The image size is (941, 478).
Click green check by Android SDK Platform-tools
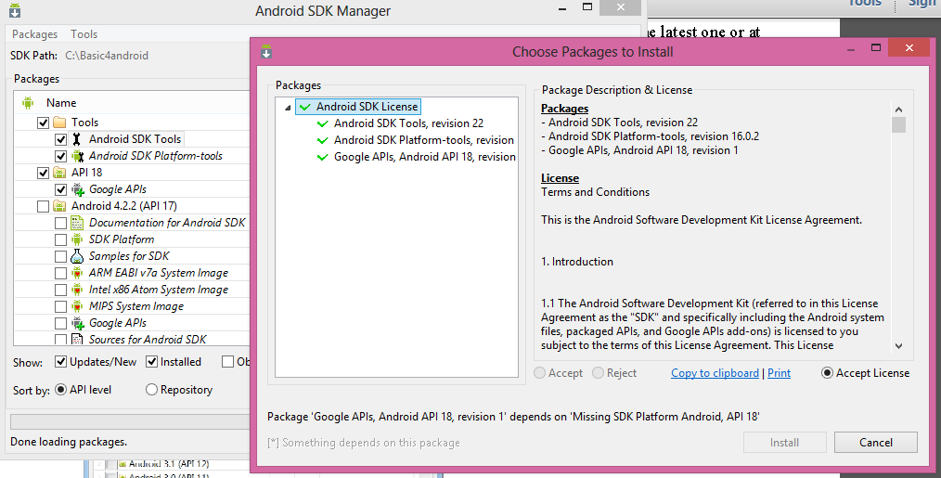(x=323, y=140)
